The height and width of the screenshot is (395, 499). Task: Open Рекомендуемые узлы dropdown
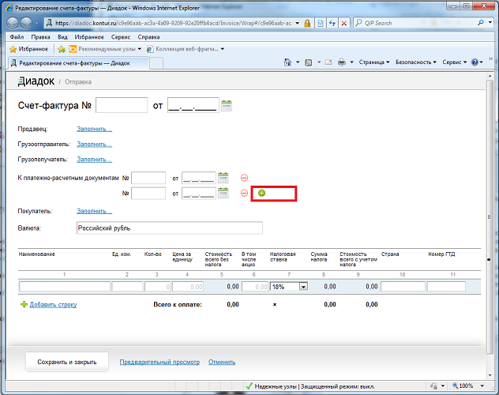click(140, 49)
